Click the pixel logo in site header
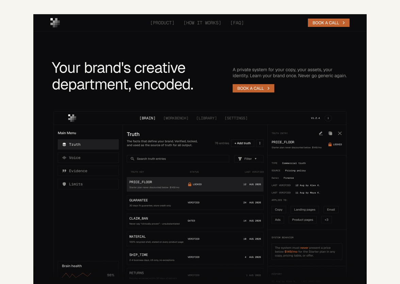Image resolution: width=400 pixels, height=284 pixels. 55,23
